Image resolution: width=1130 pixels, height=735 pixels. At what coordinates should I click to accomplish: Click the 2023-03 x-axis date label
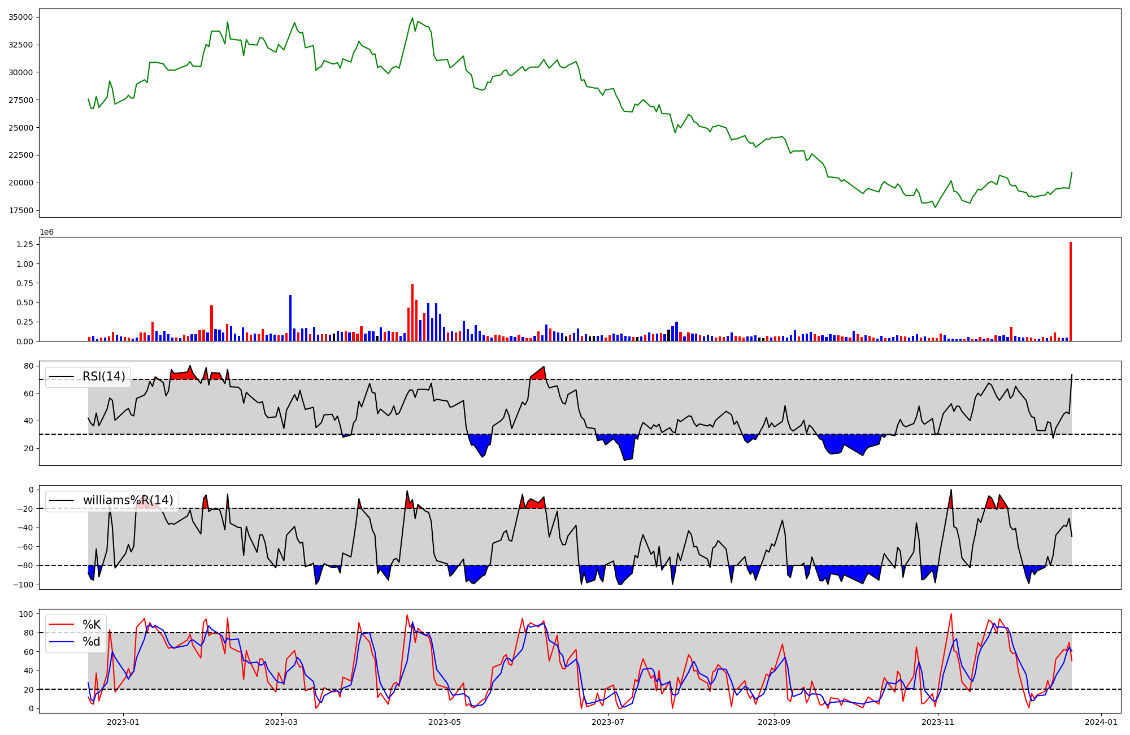pyautogui.click(x=281, y=722)
